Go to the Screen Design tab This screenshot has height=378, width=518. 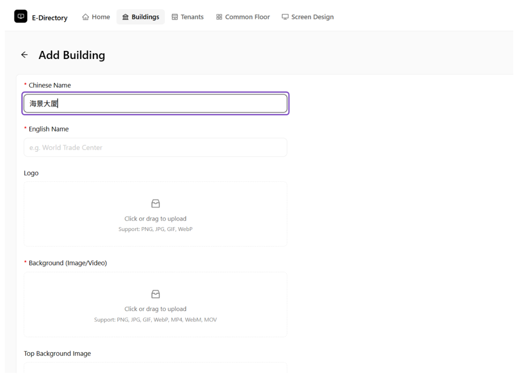tap(308, 17)
